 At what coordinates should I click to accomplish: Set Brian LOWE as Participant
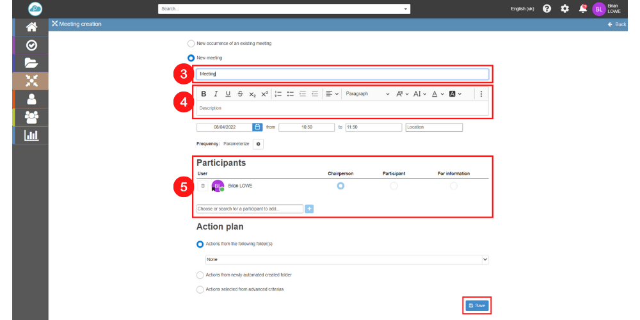[394, 186]
